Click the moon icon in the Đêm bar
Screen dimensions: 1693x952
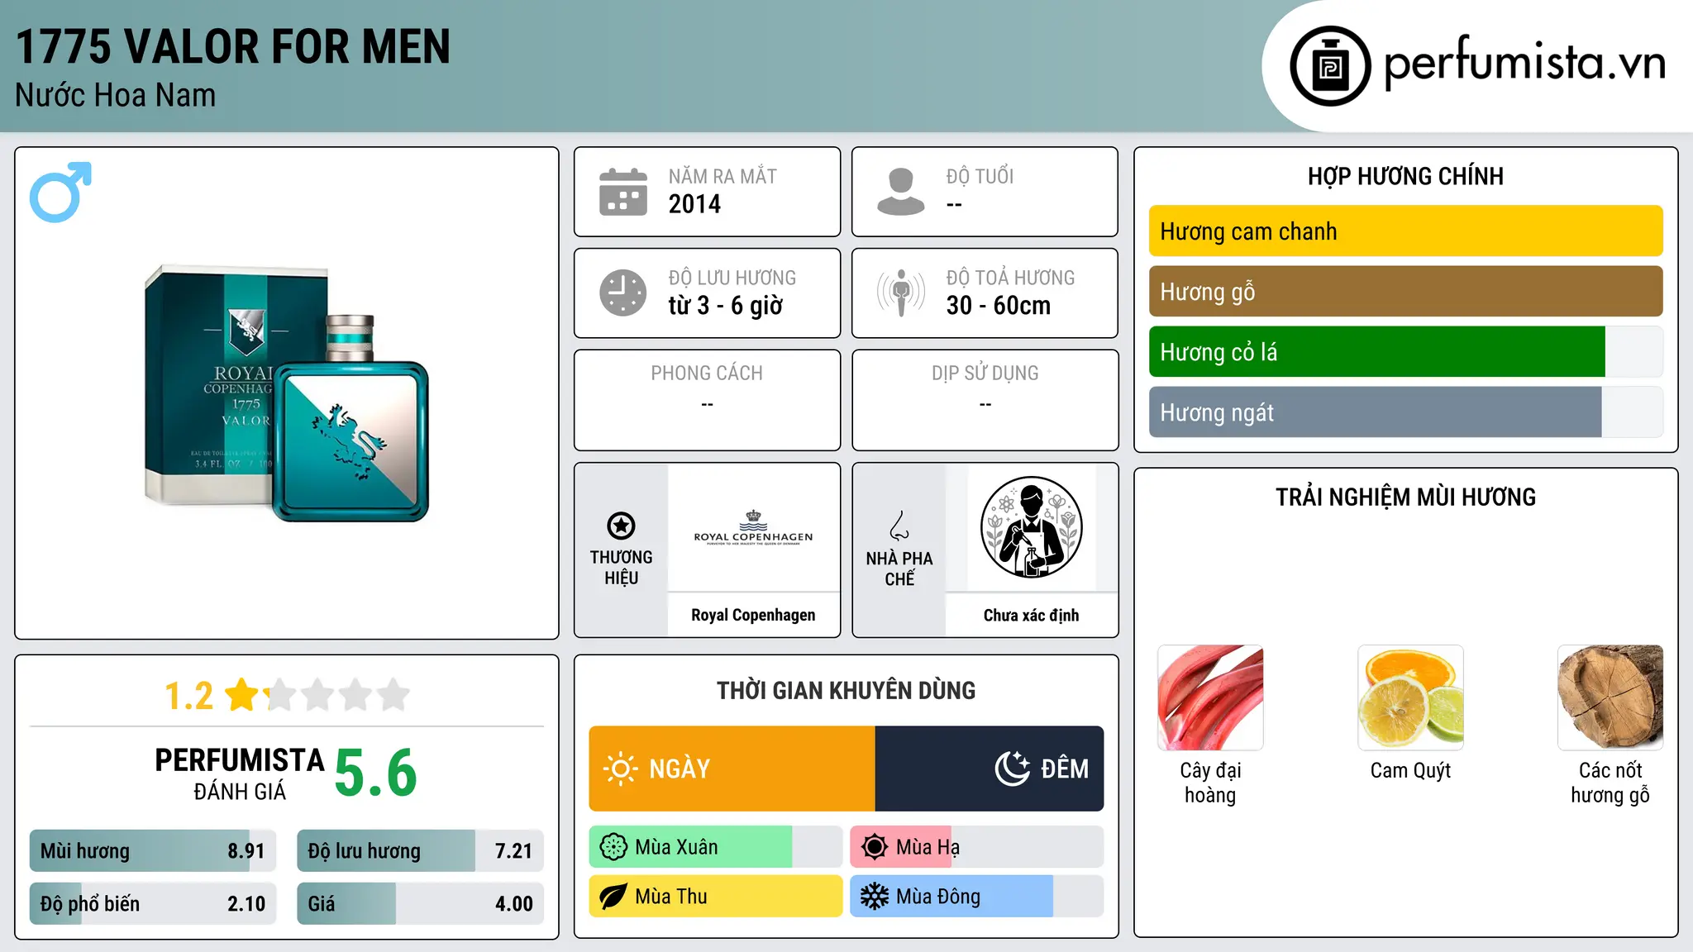coord(1013,769)
